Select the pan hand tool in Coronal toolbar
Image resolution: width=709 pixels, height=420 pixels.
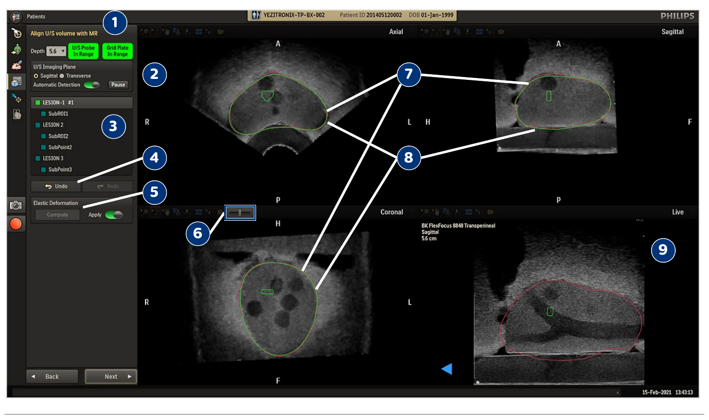[x=166, y=212]
